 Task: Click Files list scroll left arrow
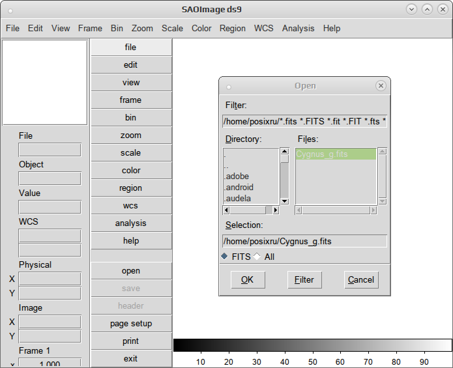299,210
